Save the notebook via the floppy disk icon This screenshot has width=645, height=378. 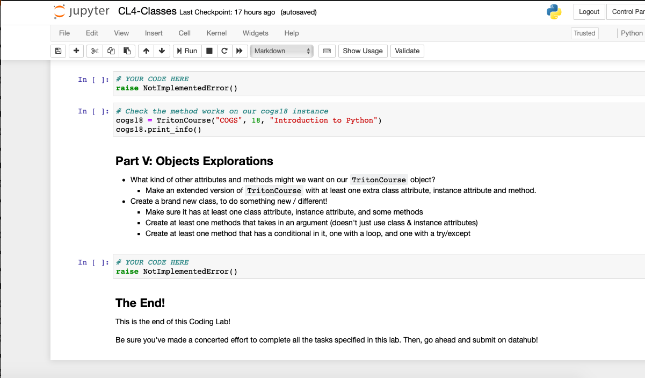59,51
